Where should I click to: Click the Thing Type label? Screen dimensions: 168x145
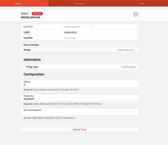pos(32,67)
